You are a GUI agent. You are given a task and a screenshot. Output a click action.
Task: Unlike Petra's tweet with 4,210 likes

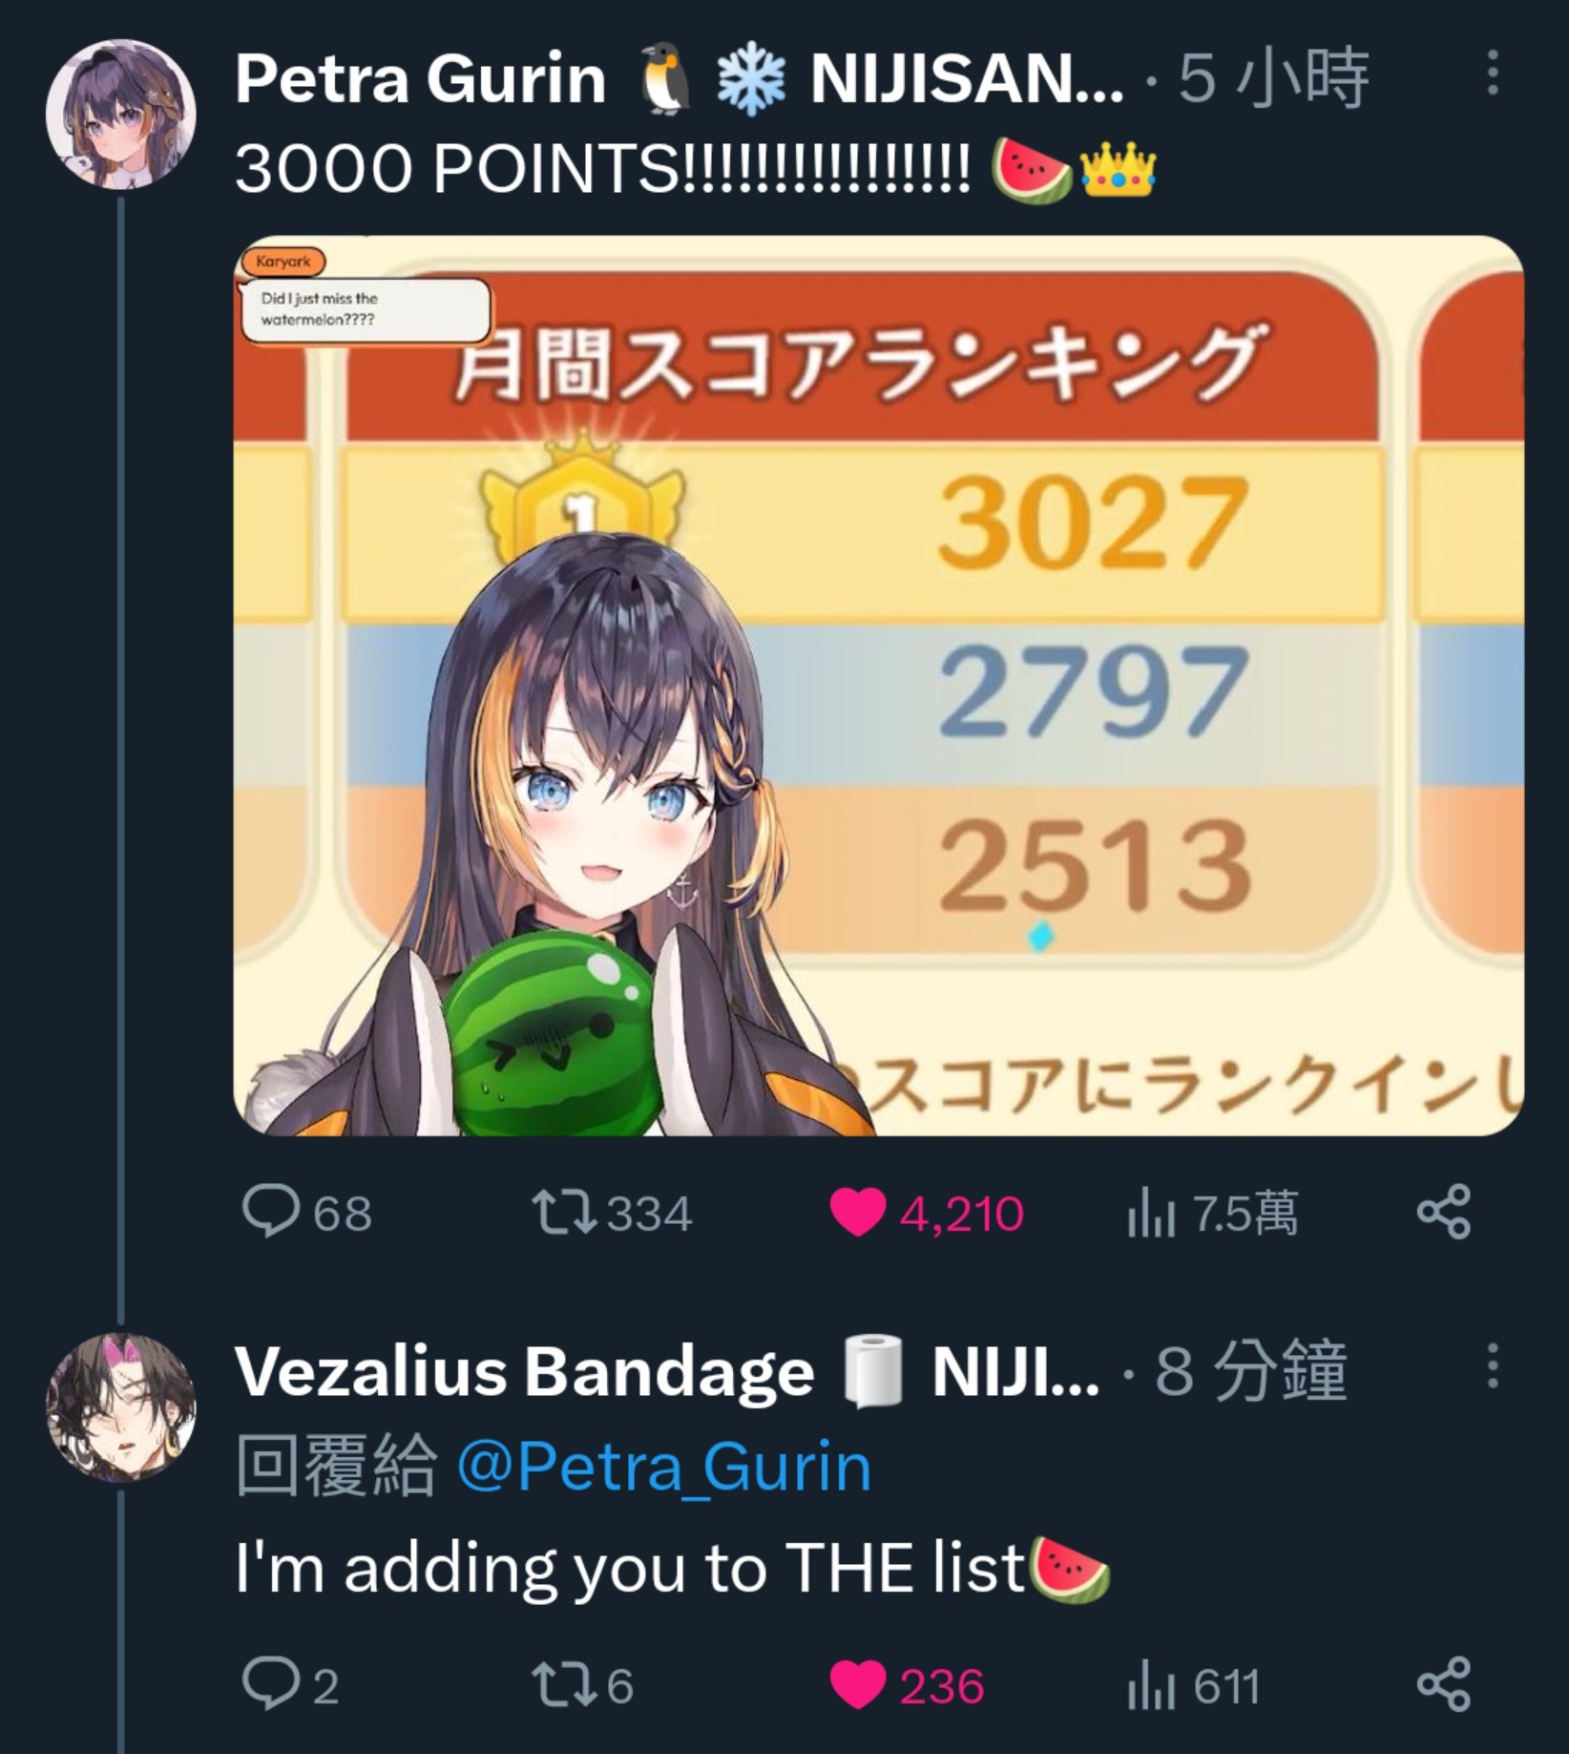(926, 1213)
